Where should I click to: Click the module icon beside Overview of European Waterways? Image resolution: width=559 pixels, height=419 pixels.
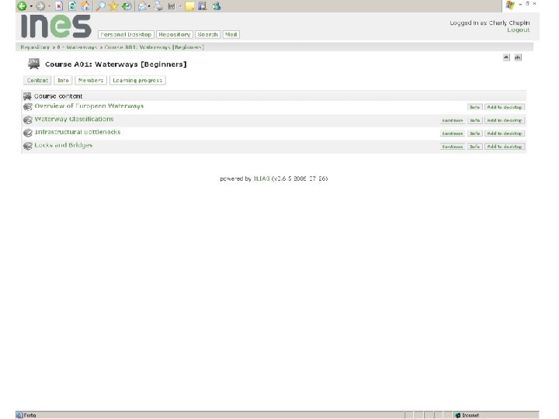tap(27, 106)
